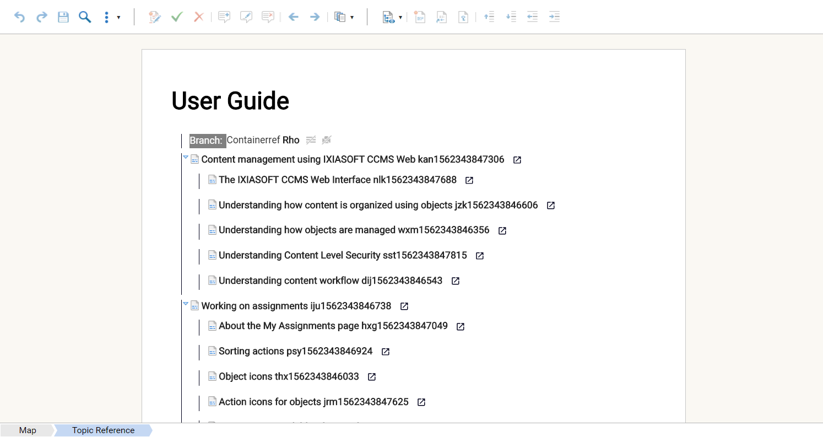Open the map view options dropdown
823x437 pixels.
[392, 17]
